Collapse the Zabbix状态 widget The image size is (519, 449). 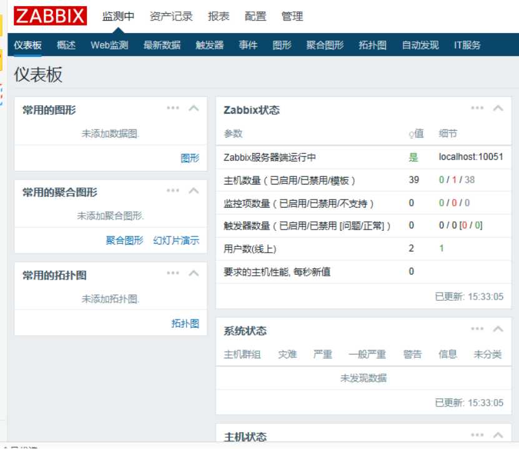point(498,108)
